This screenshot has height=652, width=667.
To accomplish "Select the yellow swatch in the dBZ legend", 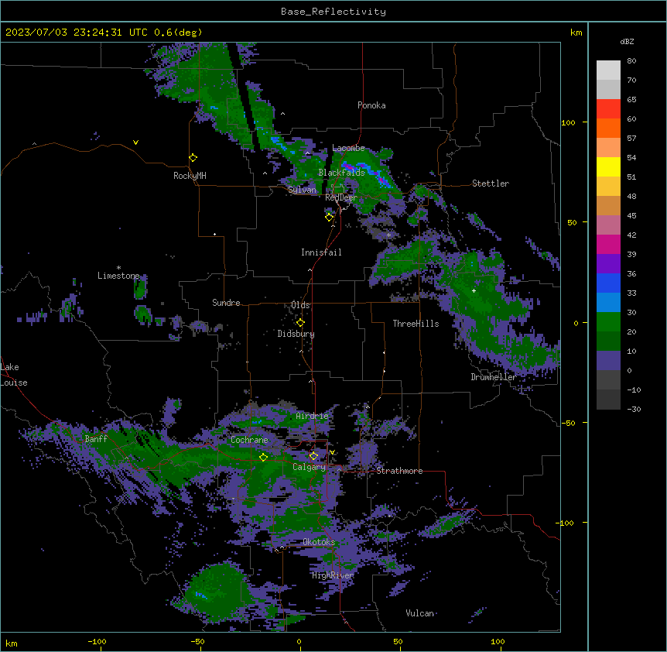I will pyautogui.click(x=608, y=166).
